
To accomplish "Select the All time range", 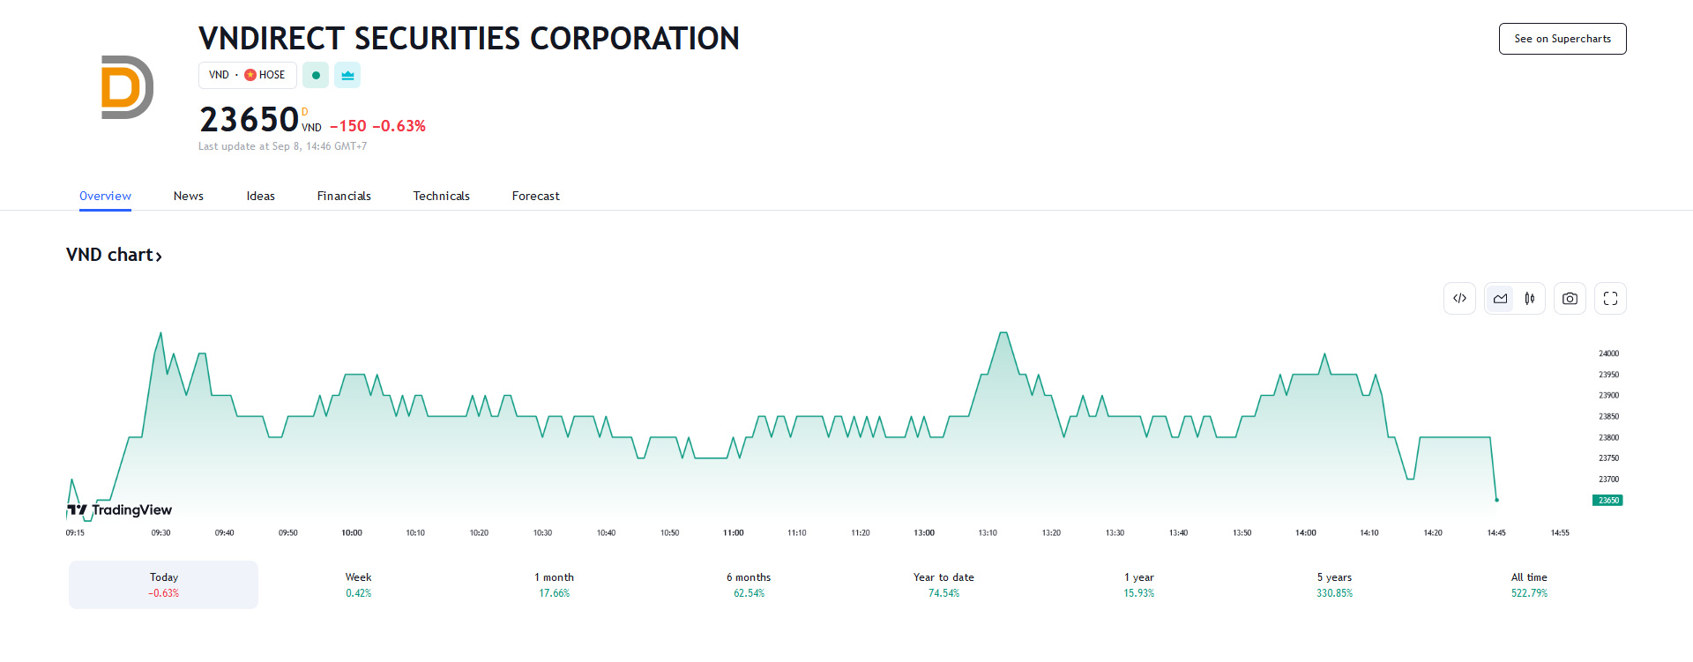I will 1529,584.
